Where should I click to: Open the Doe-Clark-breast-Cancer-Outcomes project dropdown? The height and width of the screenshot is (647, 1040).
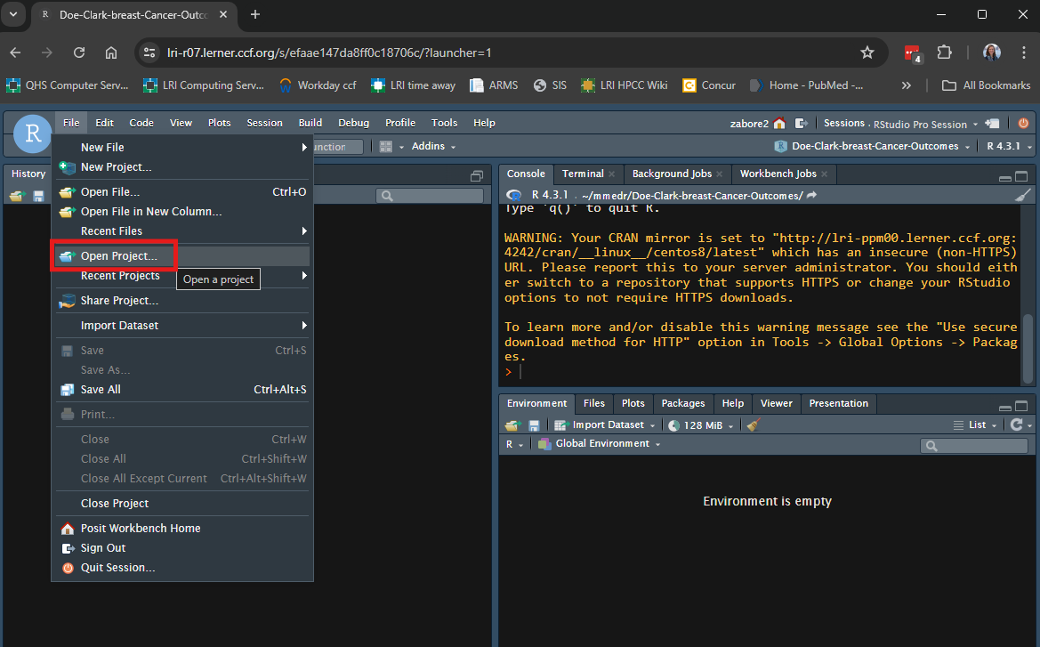pos(873,146)
